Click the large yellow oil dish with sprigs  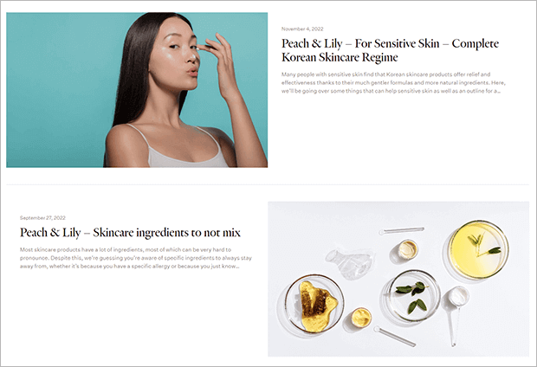tap(478, 249)
